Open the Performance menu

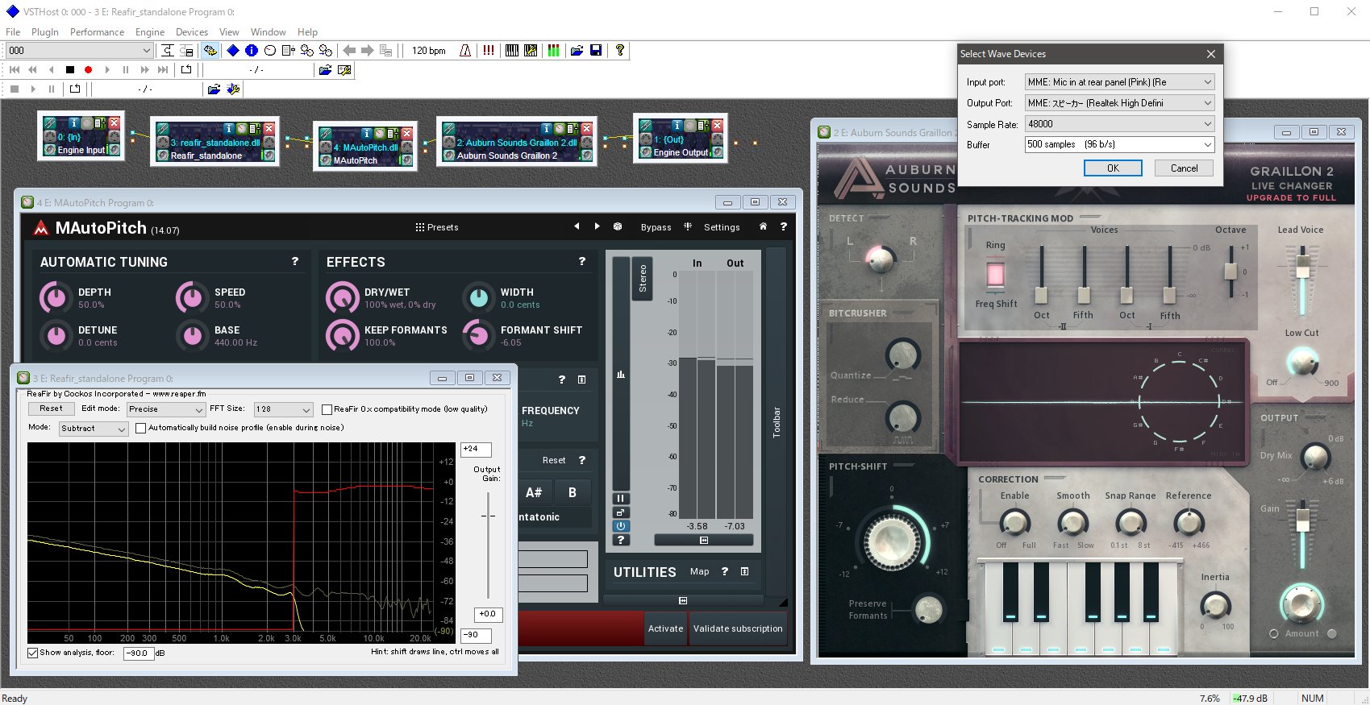coord(97,32)
